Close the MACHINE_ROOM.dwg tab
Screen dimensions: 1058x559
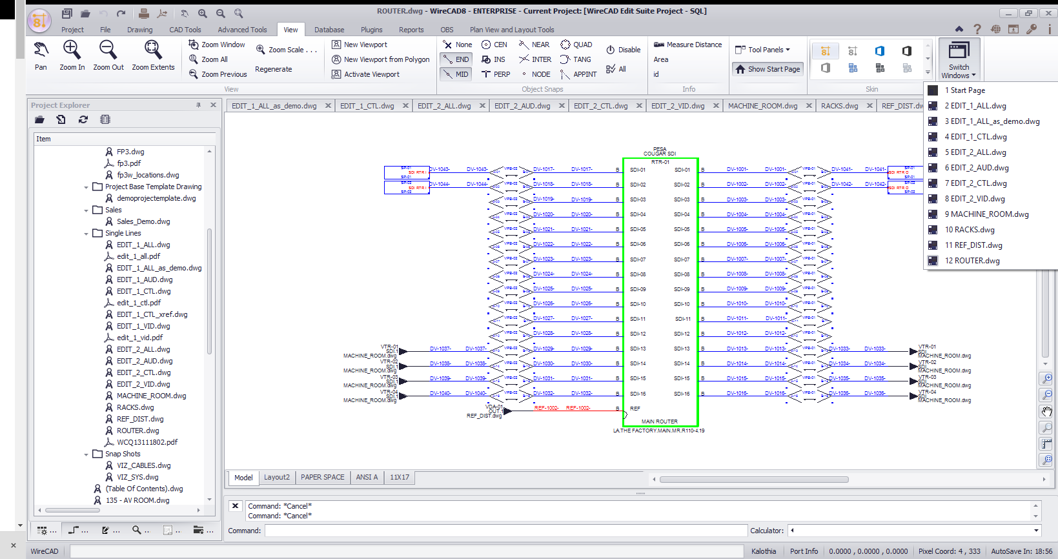[809, 106]
